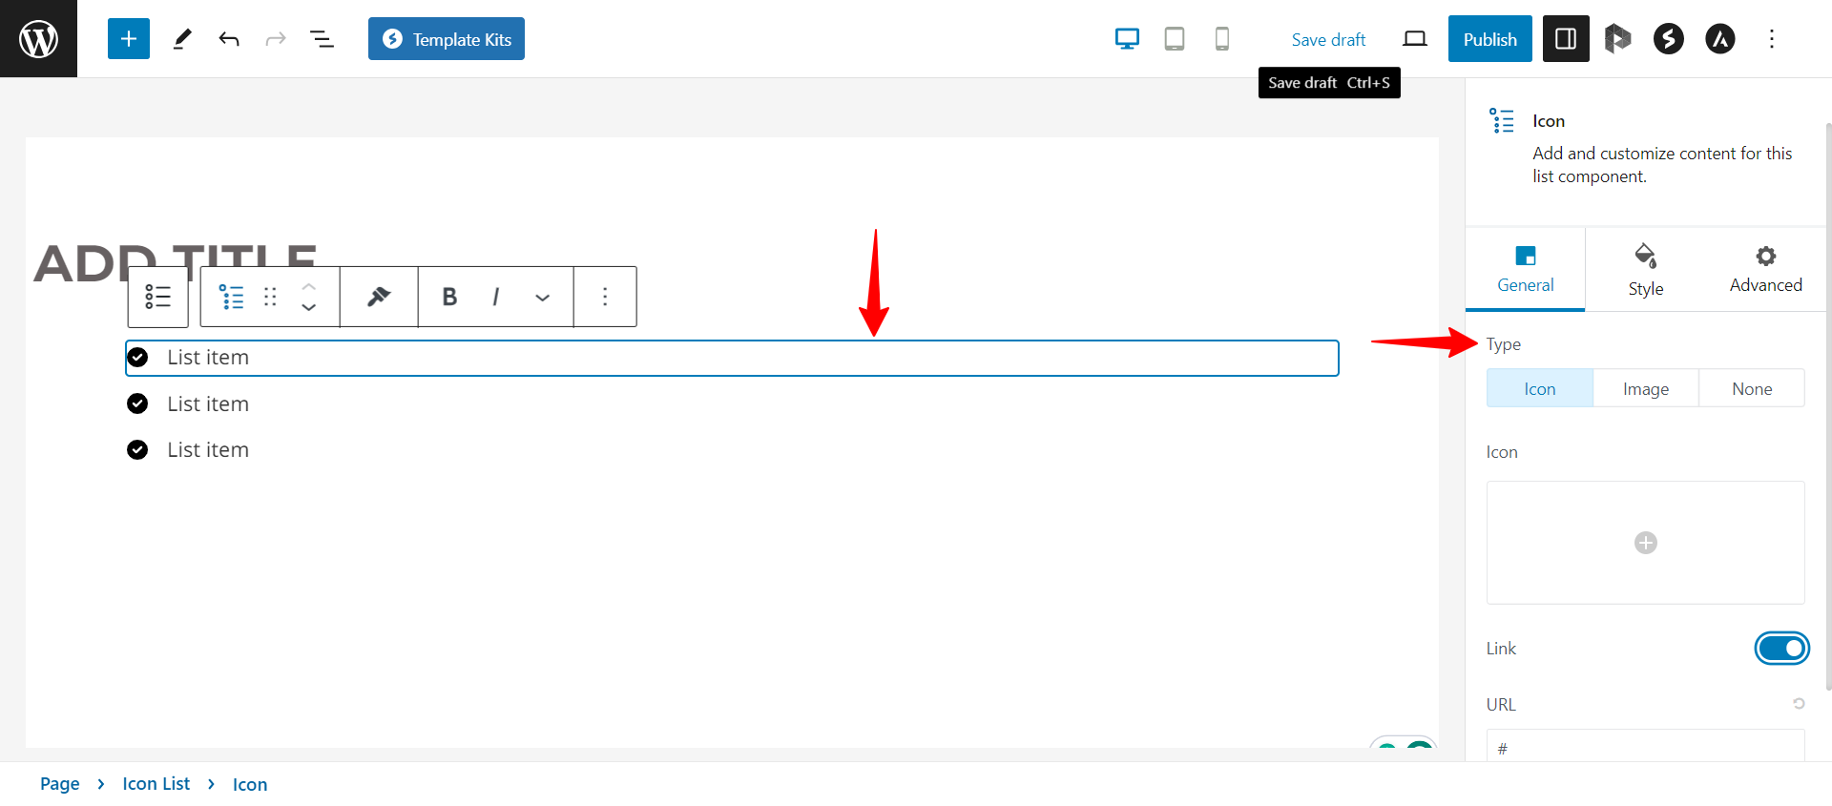Toggle Bold formatting in block toolbar
This screenshot has width=1832, height=806.
449,297
